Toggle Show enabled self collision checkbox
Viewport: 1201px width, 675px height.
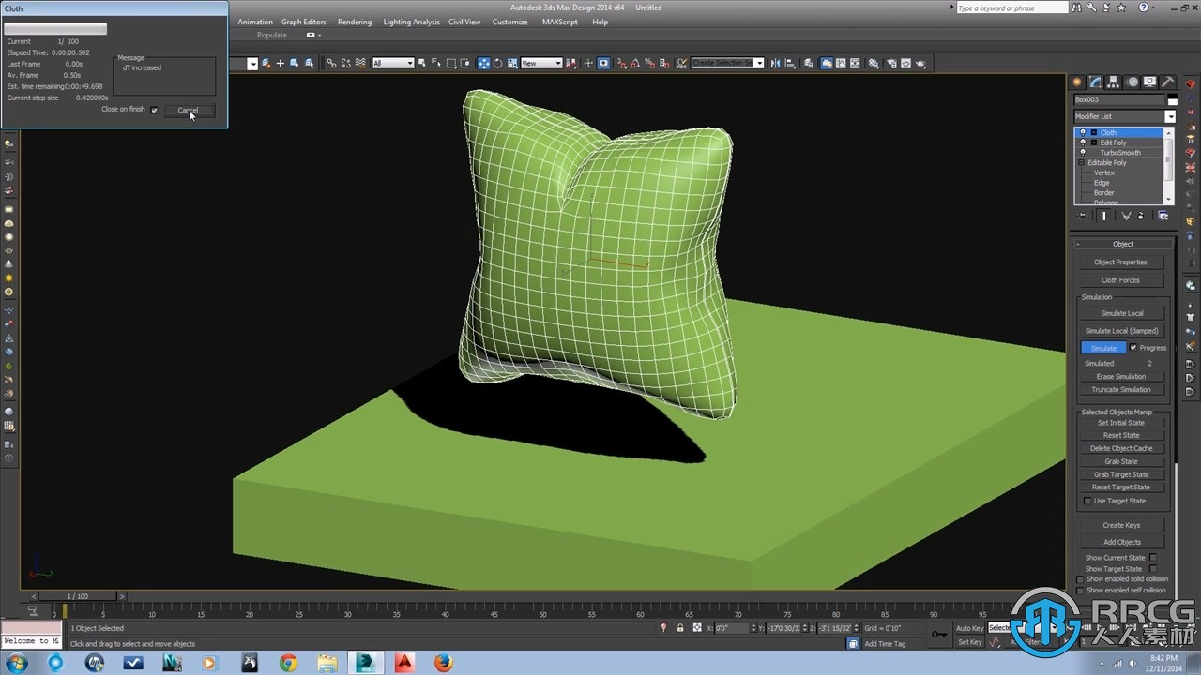(x=1080, y=591)
